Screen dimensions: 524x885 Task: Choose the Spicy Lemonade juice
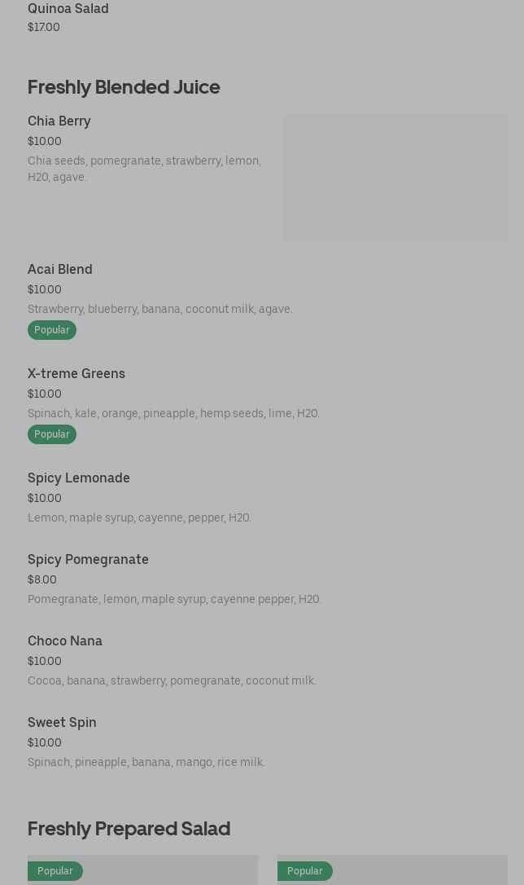coord(79,478)
